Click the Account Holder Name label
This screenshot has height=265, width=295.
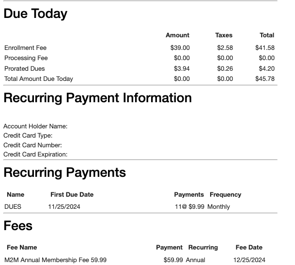(35, 126)
